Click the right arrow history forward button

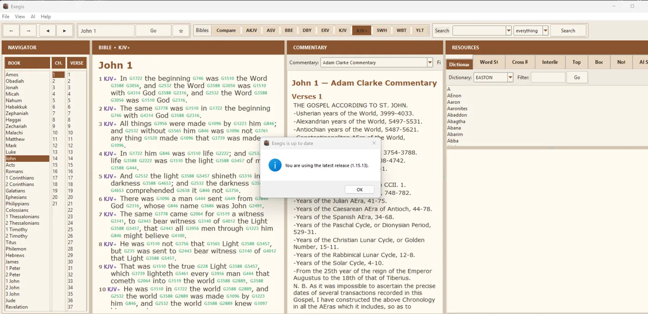pos(28,31)
